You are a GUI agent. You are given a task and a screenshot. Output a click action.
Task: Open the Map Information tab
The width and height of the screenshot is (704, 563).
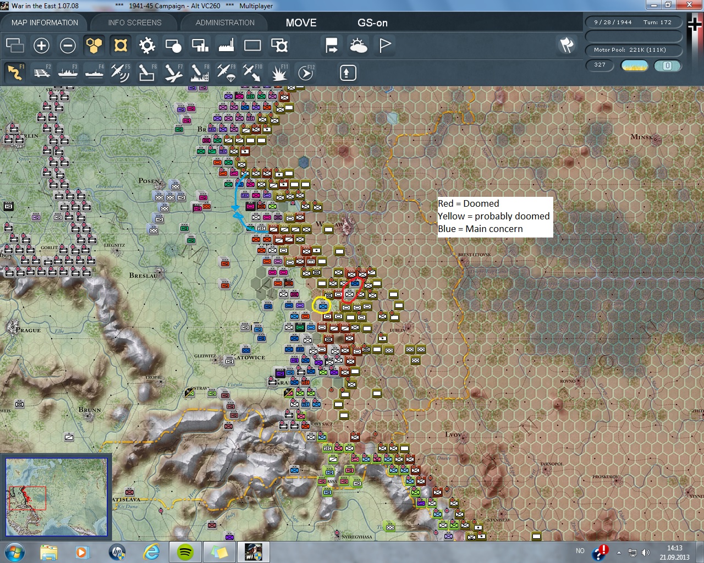click(45, 23)
